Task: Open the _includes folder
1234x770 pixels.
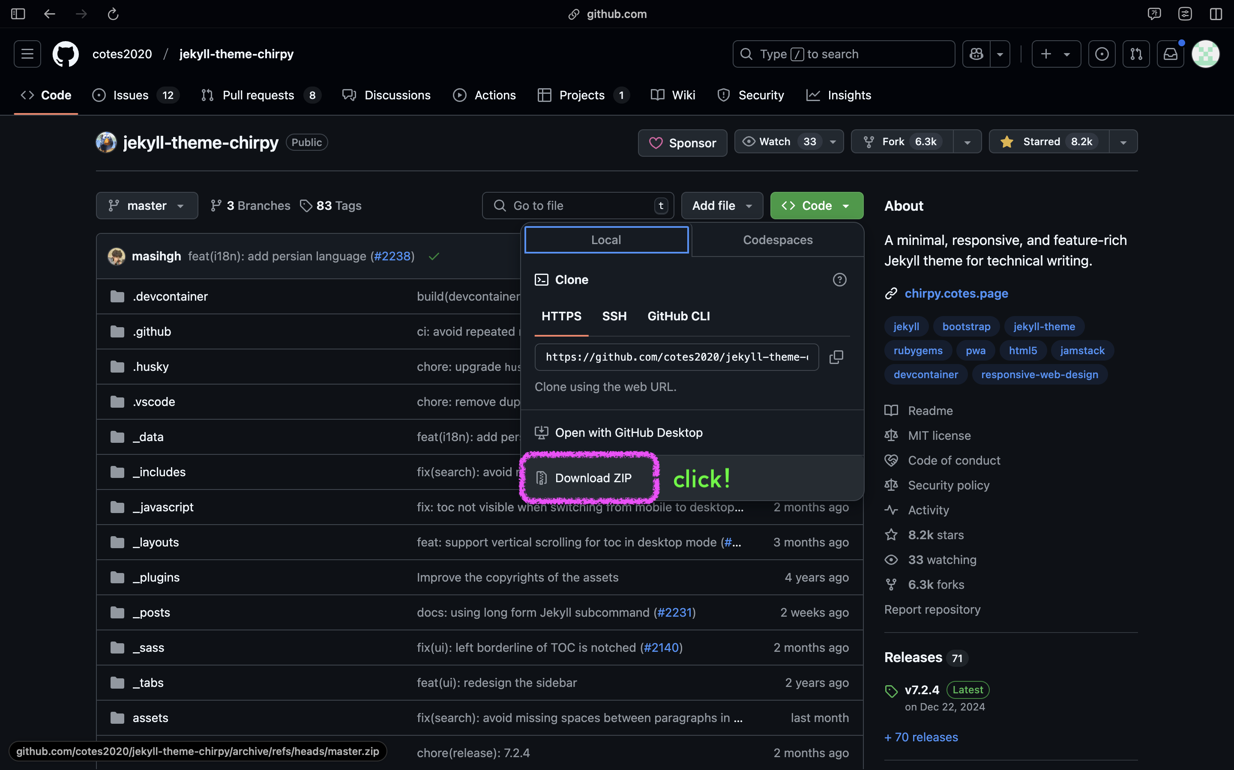Action: pyautogui.click(x=159, y=472)
